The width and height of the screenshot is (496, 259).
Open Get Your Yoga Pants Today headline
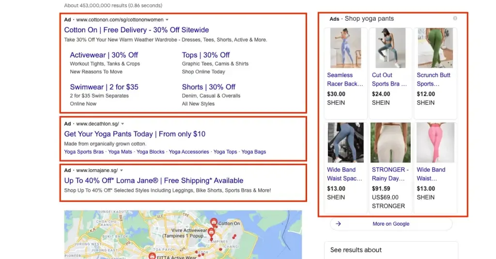135,134
